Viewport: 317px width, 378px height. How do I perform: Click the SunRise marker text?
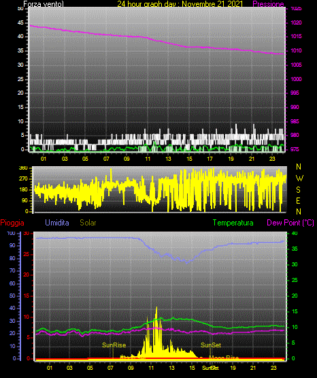pos(114,345)
